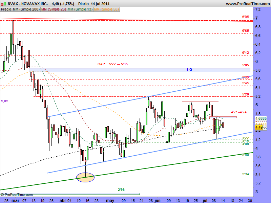Click the abr month label on the time axis
This screenshot has width=271, height=203.
coord(63,201)
